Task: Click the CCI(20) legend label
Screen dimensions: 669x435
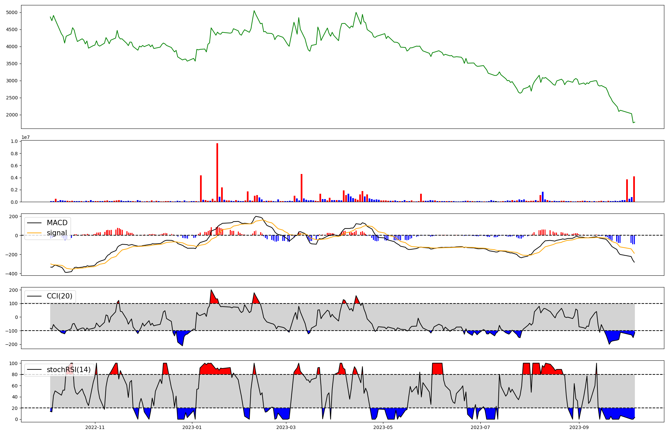Action: point(60,296)
